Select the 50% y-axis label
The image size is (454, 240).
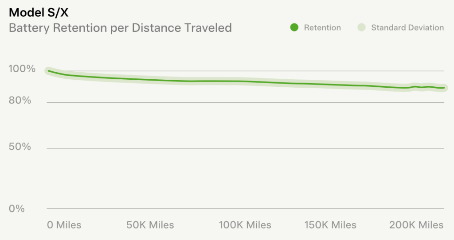tap(20, 147)
